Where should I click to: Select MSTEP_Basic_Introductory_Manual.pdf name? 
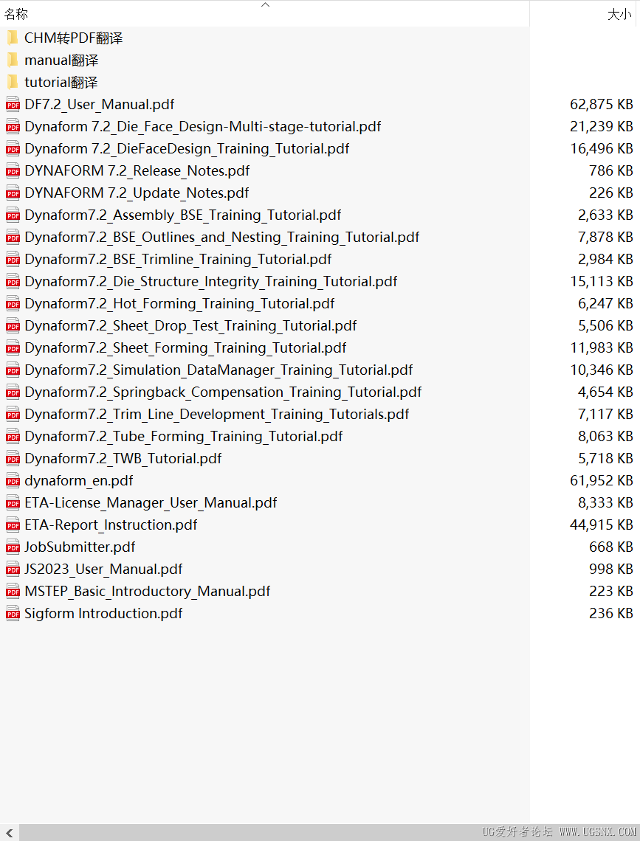point(147,590)
